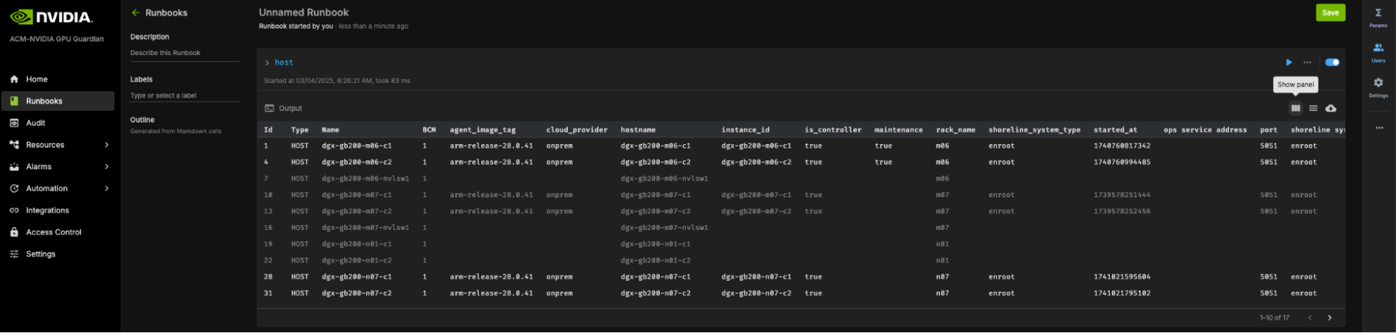Screen dimensions: 1396x333
Task: Open the Users panel in right sidebar
Action: tap(1378, 52)
